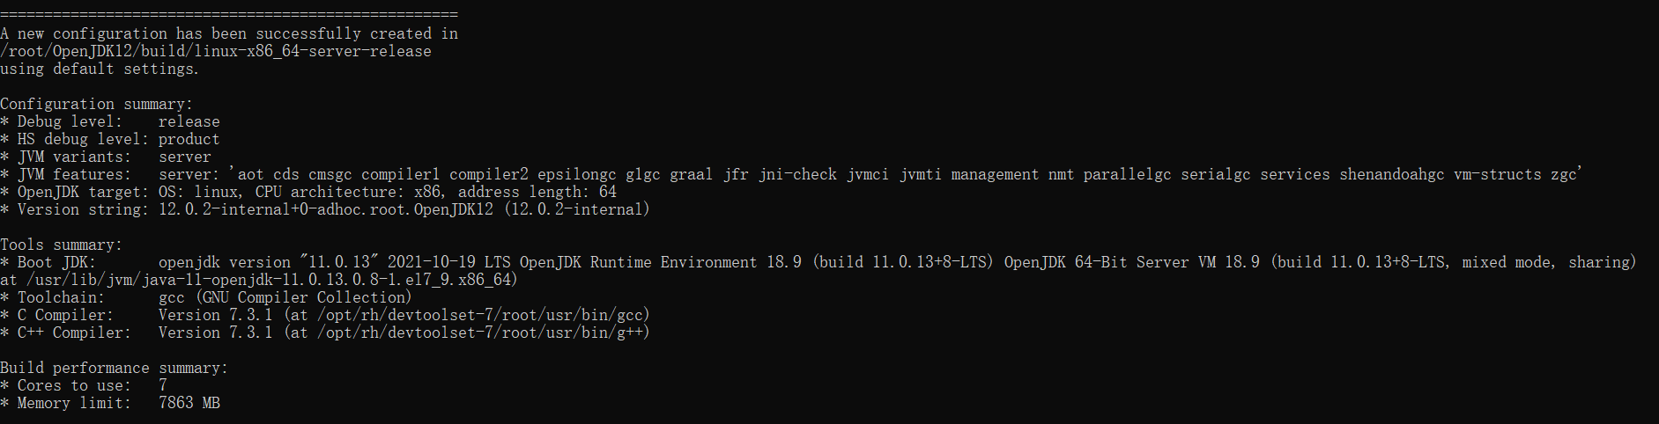Click the "jni-check" feature text
The height and width of the screenshot is (424, 1659).
click(797, 174)
